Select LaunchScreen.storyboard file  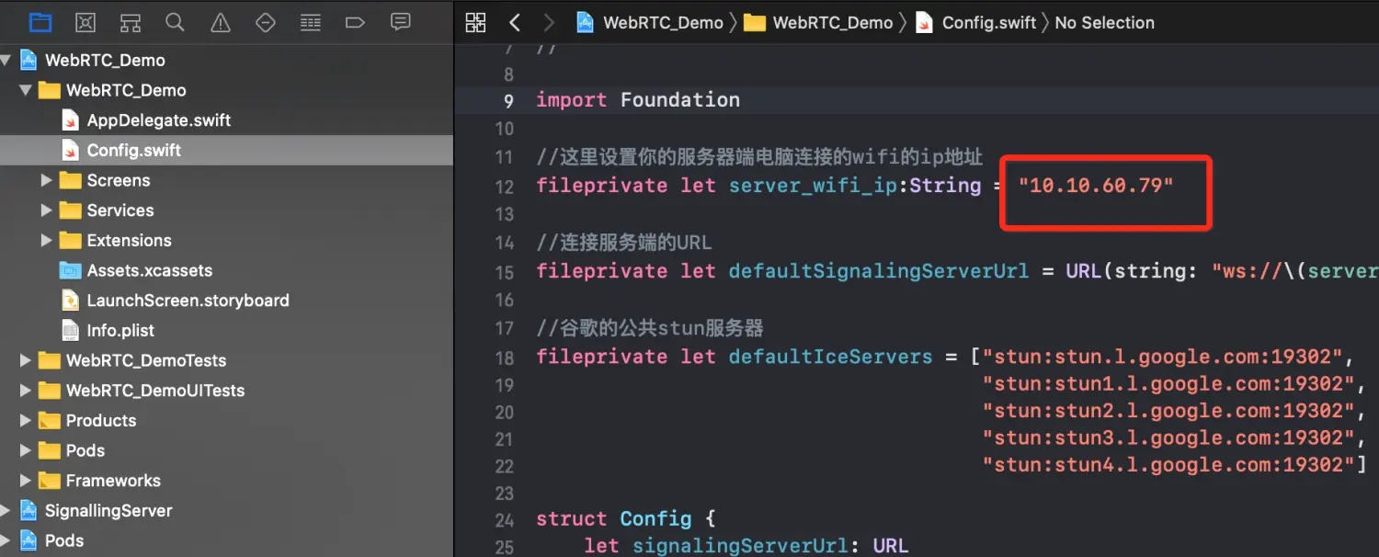188,301
